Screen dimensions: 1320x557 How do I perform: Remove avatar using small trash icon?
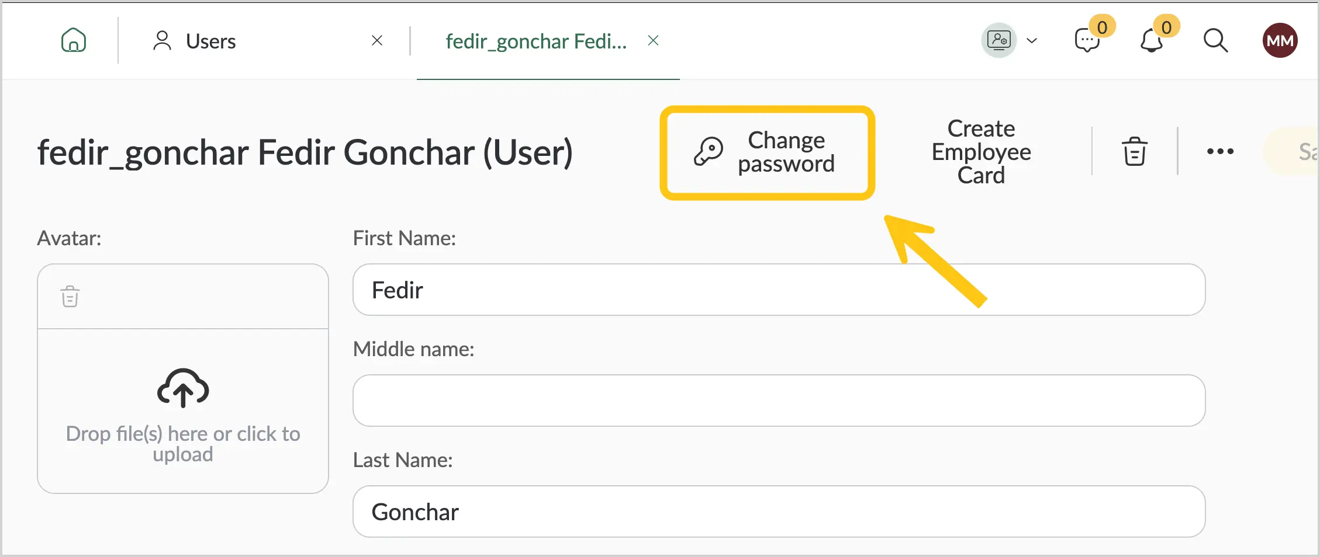tap(70, 297)
